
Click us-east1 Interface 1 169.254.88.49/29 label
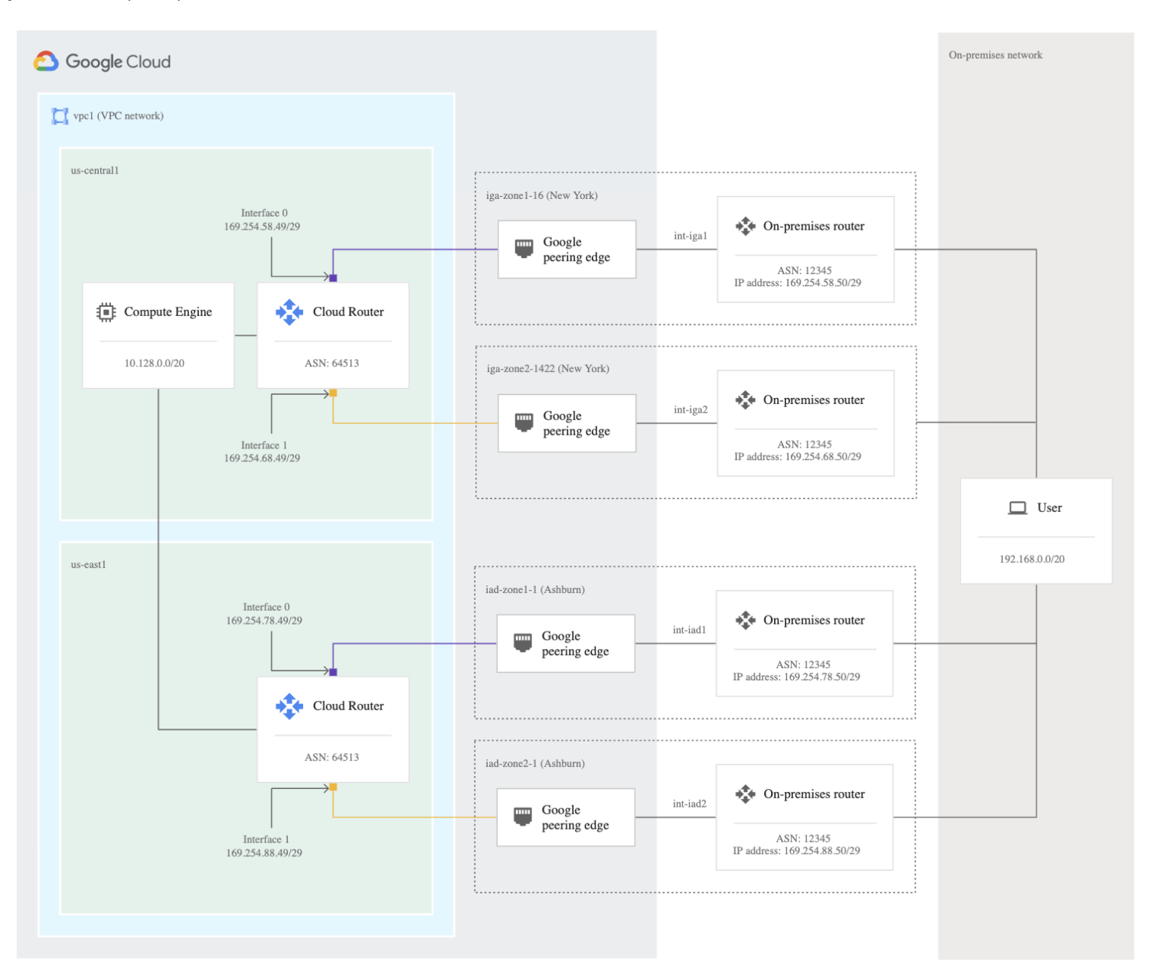click(264, 846)
